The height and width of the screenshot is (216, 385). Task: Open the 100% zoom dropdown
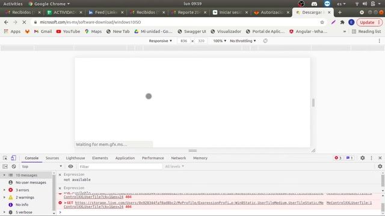220,41
